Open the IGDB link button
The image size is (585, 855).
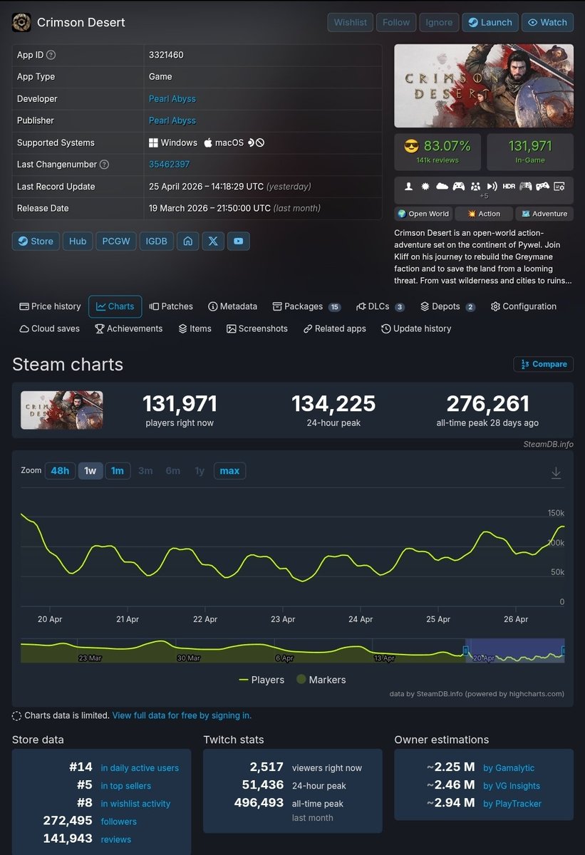[156, 241]
